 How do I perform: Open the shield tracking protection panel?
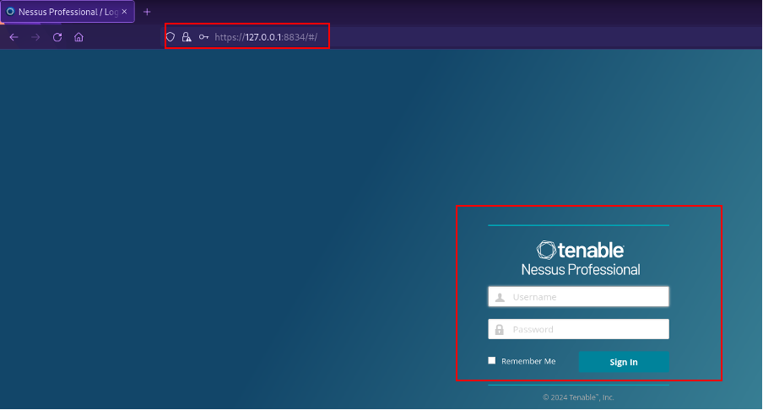(x=170, y=37)
